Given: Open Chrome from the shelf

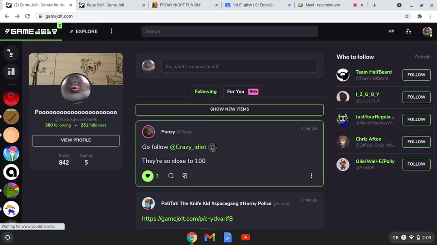Looking at the screenshot, I should pyautogui.click(x=192, y=238).
